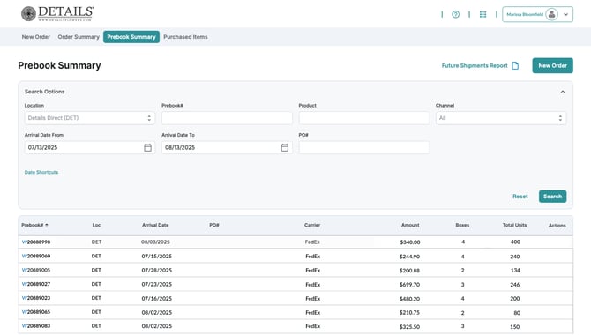Open the Date Shortcuts link

tap(41, 172)
